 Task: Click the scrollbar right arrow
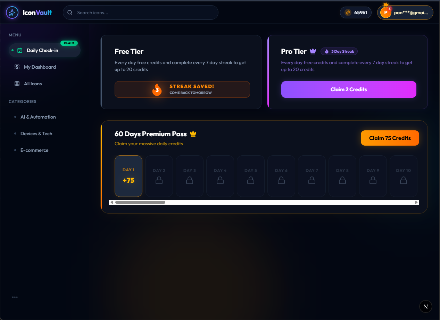click(x=417, y=202)
